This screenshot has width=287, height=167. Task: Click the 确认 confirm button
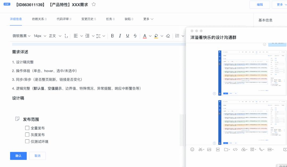click(18, 156)
